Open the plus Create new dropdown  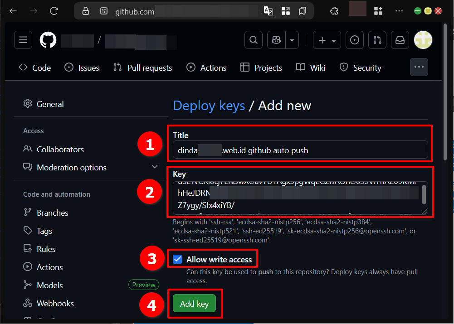(x=327, y=40)
